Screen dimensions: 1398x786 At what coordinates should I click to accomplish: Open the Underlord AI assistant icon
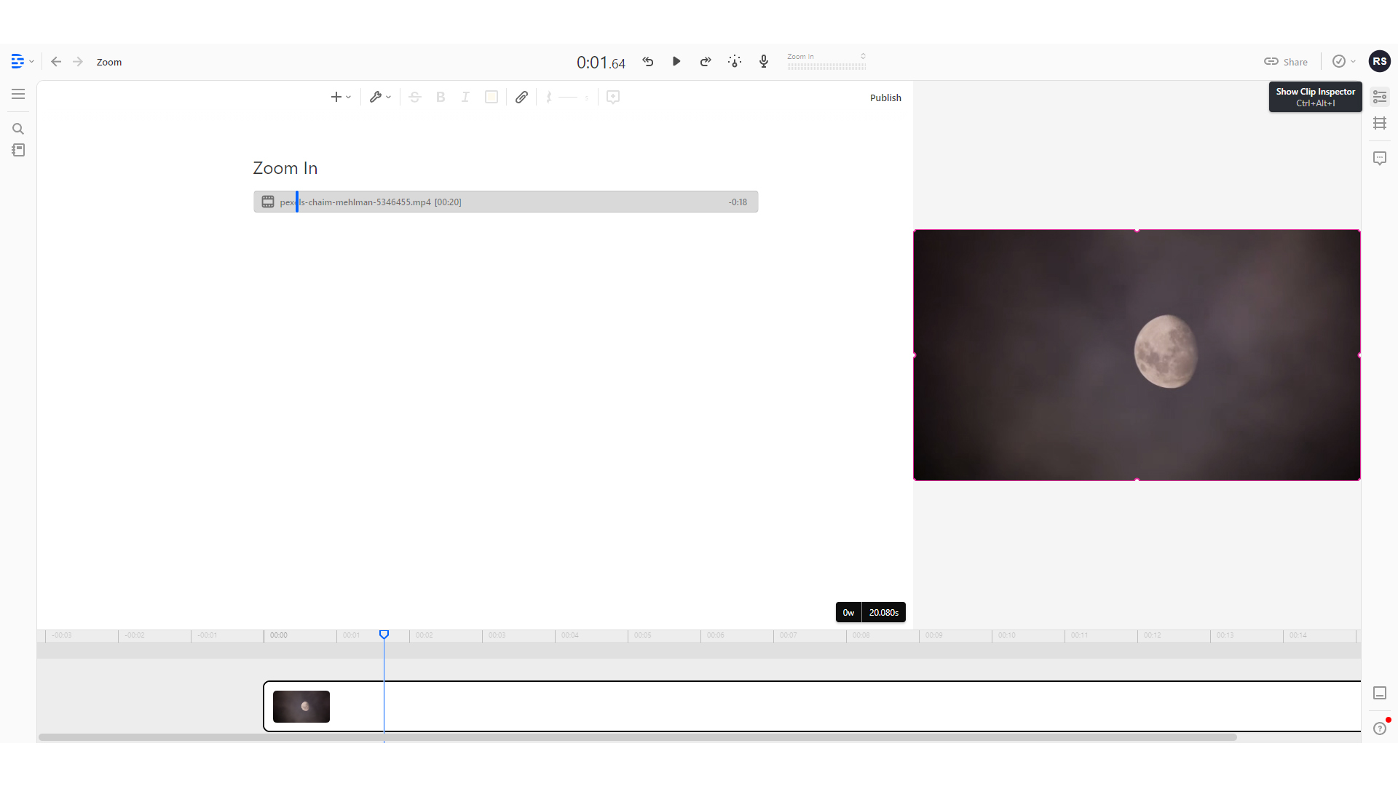click(x=735, y=61)
